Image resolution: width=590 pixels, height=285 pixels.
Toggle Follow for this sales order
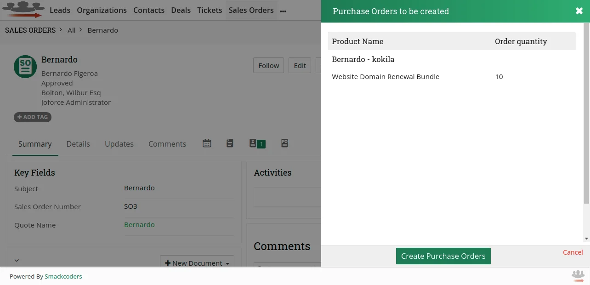pos(268,65)
